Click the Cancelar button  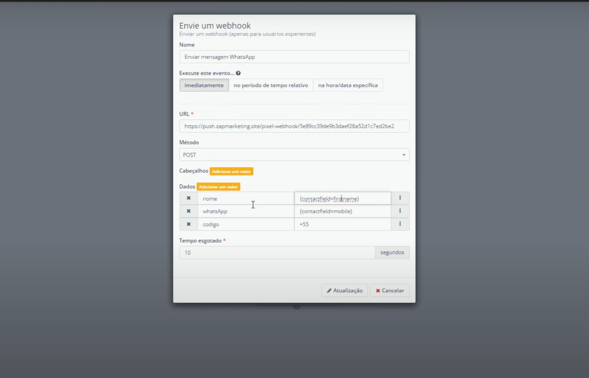tap(390, 291)
